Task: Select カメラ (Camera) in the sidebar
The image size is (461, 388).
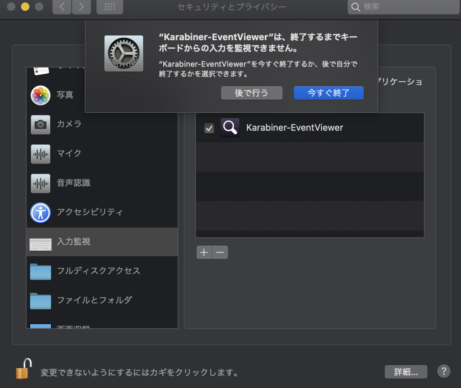Action: 102,124
